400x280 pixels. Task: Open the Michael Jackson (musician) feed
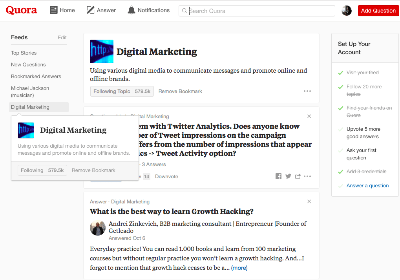(30, 92)
